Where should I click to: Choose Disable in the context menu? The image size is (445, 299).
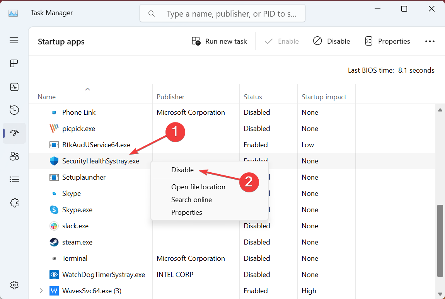click(x=182, y=170)
